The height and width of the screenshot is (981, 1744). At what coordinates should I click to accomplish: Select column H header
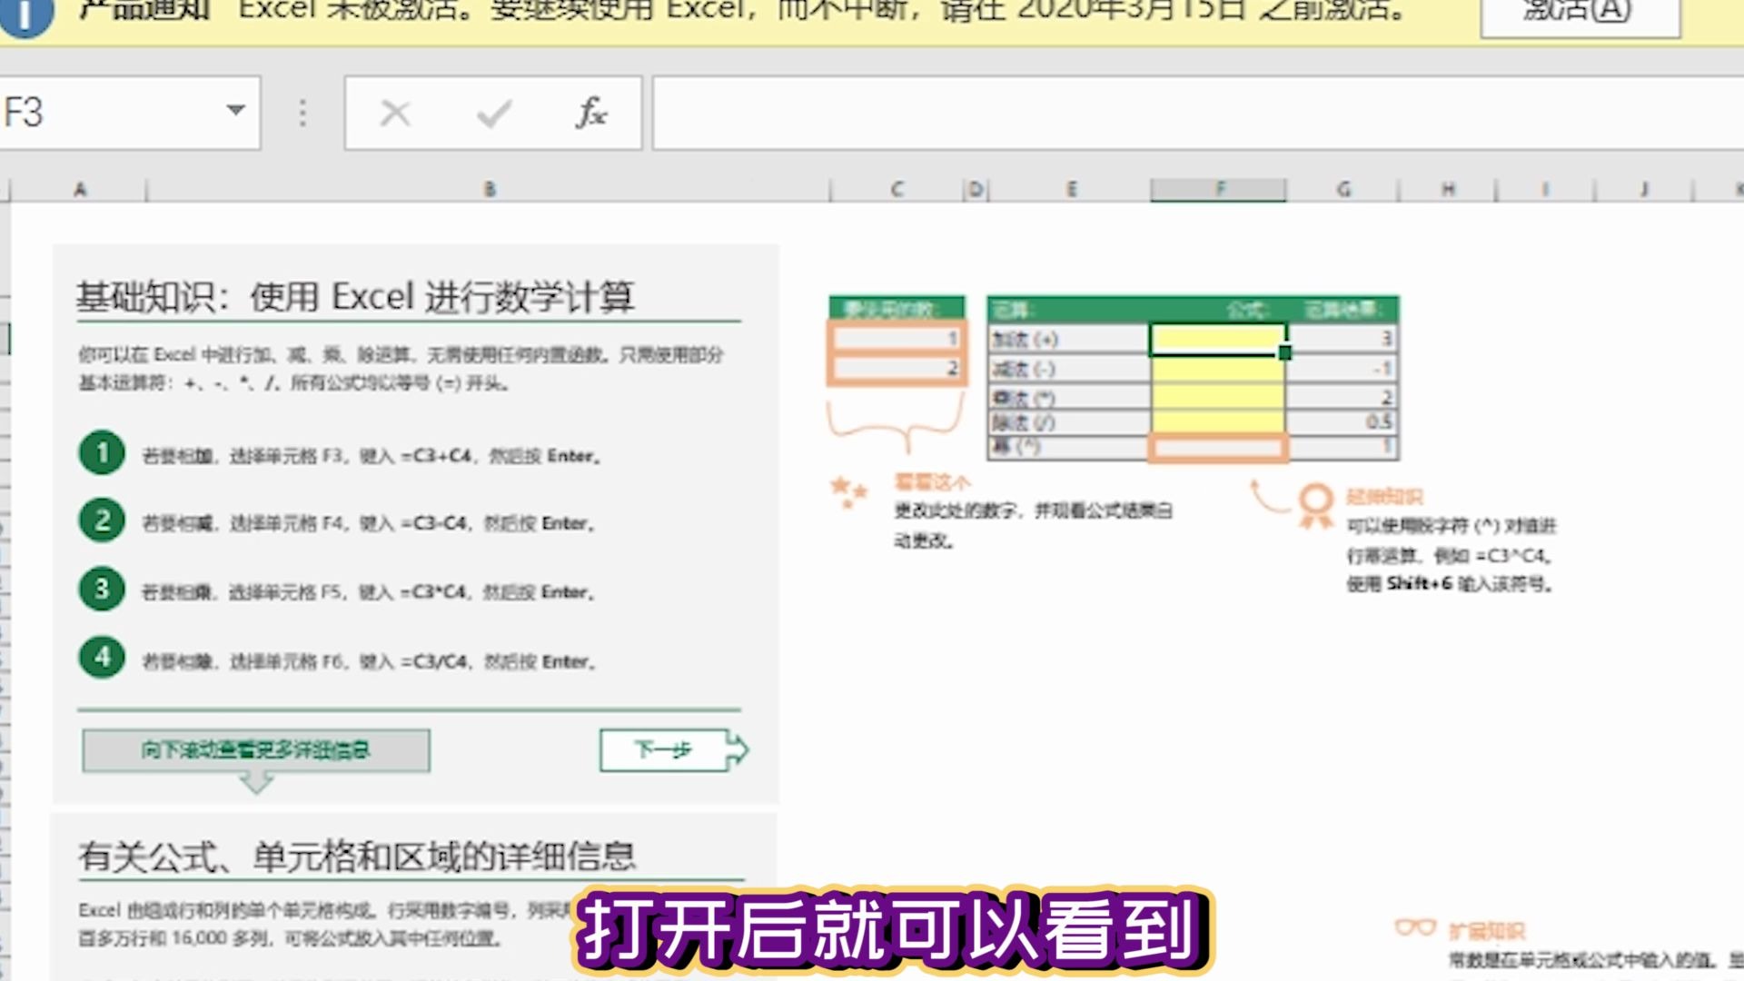pyautogui.click(x=1447, y=189)
